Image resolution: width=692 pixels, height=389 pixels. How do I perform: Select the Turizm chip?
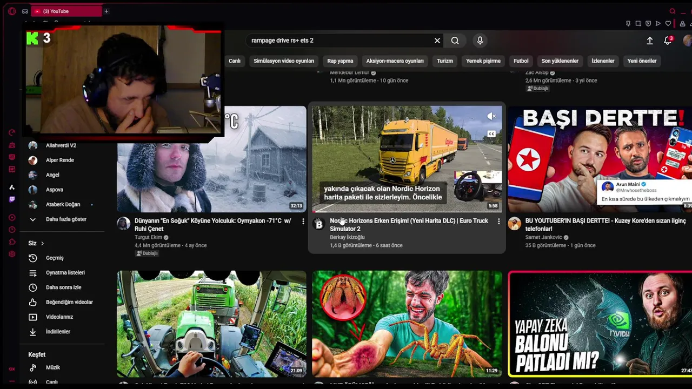coord(445,61)
